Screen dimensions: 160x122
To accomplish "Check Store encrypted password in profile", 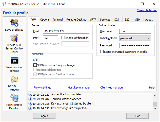I will [x=102, y=52].
